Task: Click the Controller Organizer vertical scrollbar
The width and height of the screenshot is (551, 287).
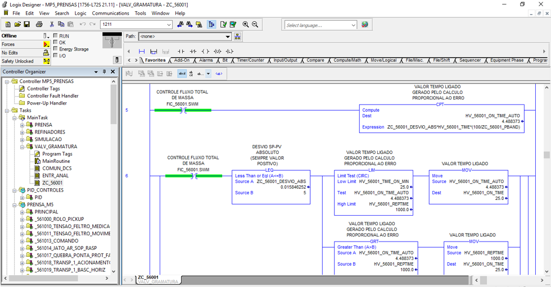Action: 114,176
